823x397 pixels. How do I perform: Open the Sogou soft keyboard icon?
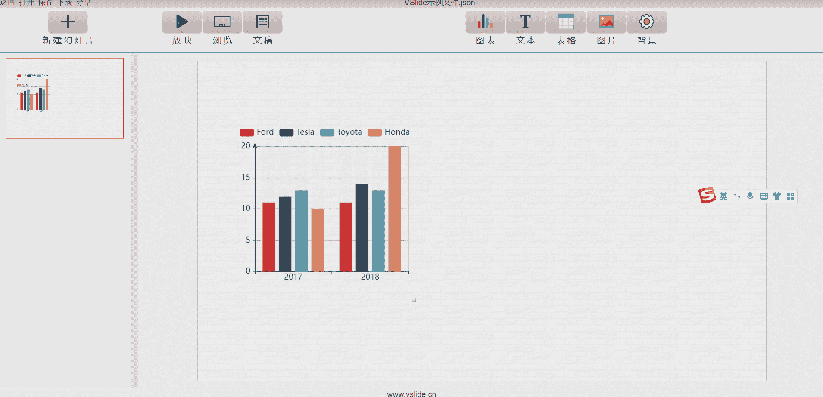pos(764,196)
